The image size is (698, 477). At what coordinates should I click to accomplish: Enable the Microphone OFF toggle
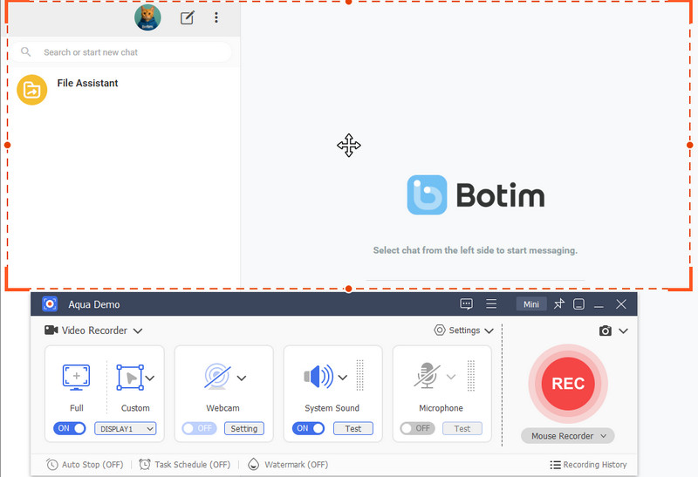(x=417, y=428)
